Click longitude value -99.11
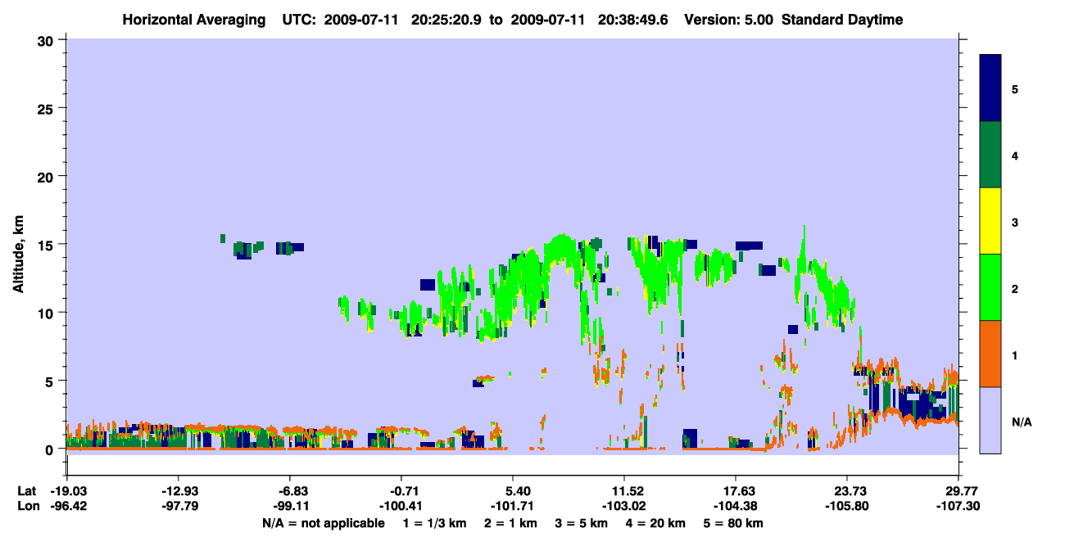The height and width of the screenshot is (546, 1065). pyautogui.click(x=290, y=506)
